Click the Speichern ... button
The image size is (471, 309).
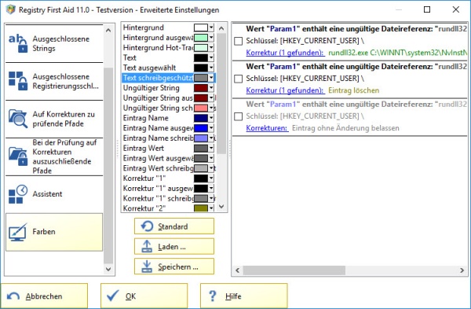(x=174, y=267)
